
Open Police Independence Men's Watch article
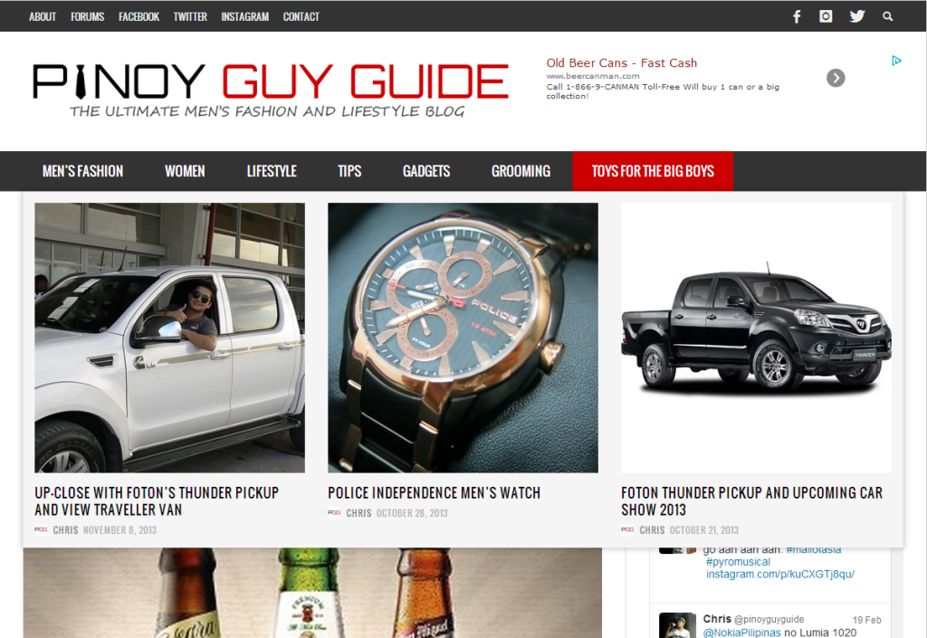(434, 492)
